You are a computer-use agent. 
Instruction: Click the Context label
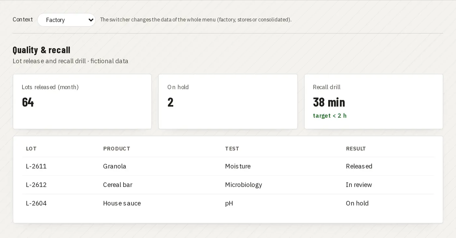click(22, 20)
